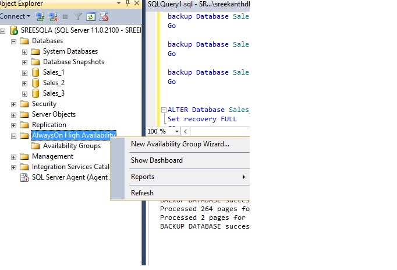Toggle the Object Explorer auto-hide pin
The width and height of the screenshot is (397, 270).
pyautogui.click(x=127, y=3)
